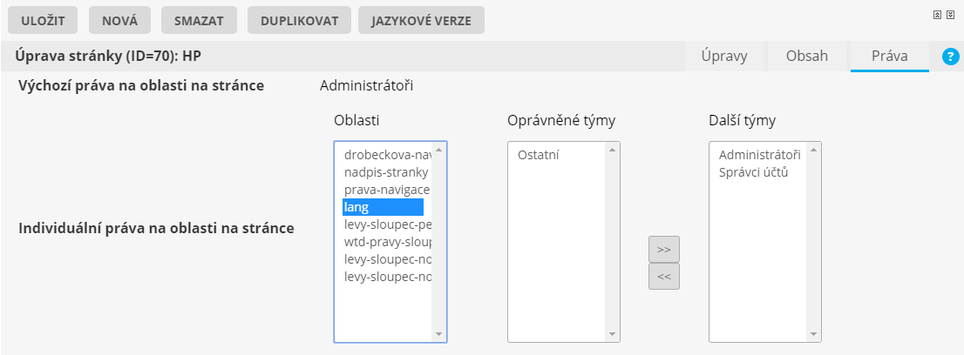This screenshot has height=355, width=964.
Task: Select Ostatní in Oprávněné týmy list
Action: [x=538, y=155]
